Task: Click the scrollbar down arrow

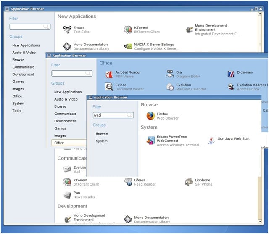Action: point(260,221)
